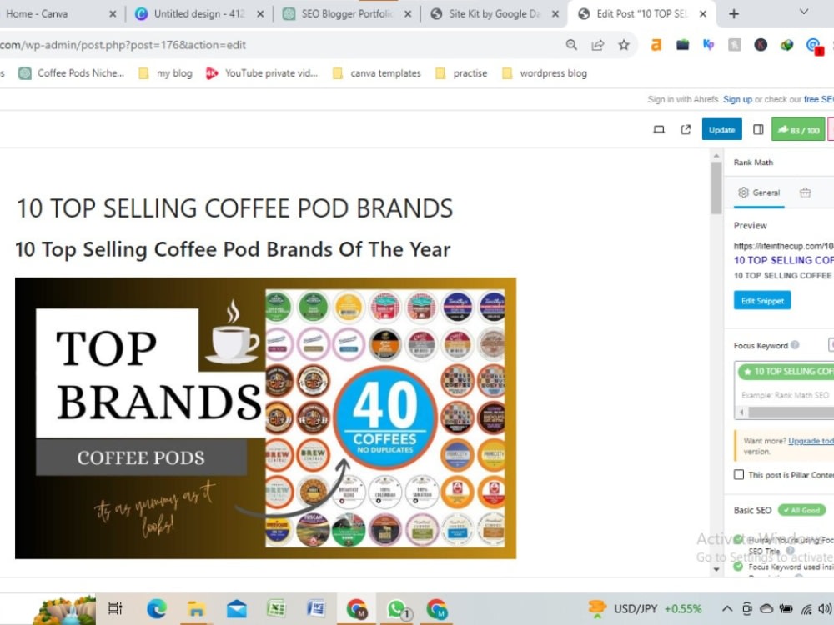Click the preview title link in snippet
834x625 pixels.
(783, 260)
